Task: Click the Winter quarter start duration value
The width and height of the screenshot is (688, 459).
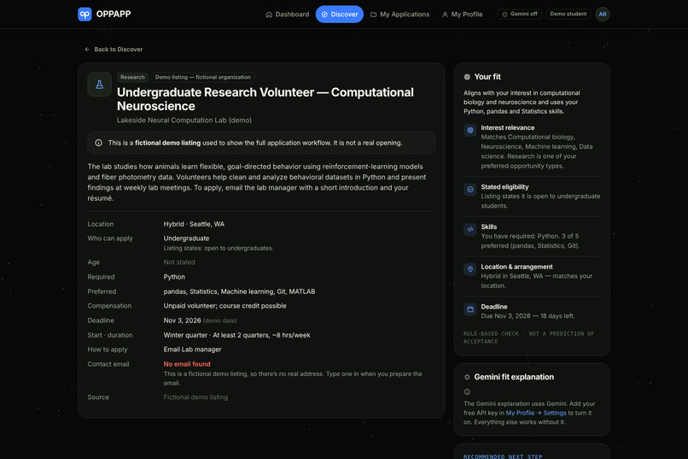Action: click(x=237, y=335)
